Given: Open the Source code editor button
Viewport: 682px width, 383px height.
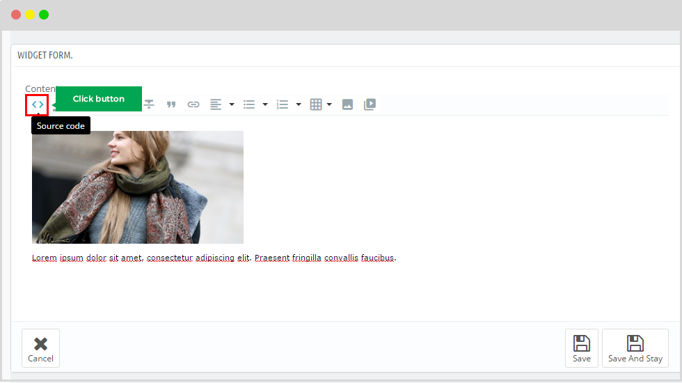Looking at the screenshot, I should coord(38,104).
